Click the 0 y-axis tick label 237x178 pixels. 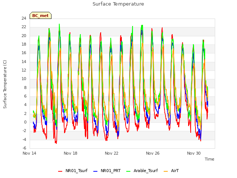[x=25, y=122]
